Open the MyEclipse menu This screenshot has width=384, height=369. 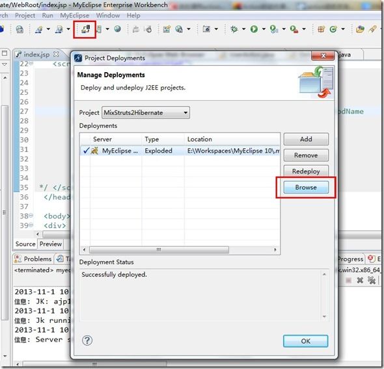click(x=74, y=16)
